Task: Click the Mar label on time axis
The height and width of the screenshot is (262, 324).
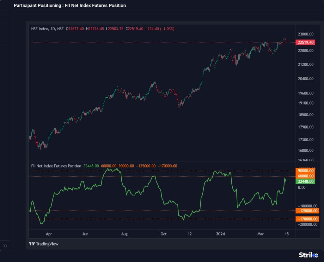Action: (x=260, y=234)
